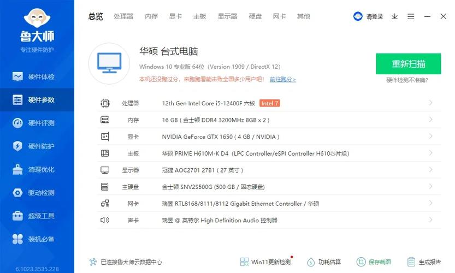Expand the 处理器 row chevron
This screenshot has height=273, width=455.
[430, 103]
